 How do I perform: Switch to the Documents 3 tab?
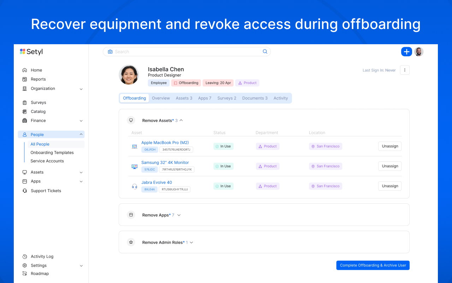coord(255,98)
